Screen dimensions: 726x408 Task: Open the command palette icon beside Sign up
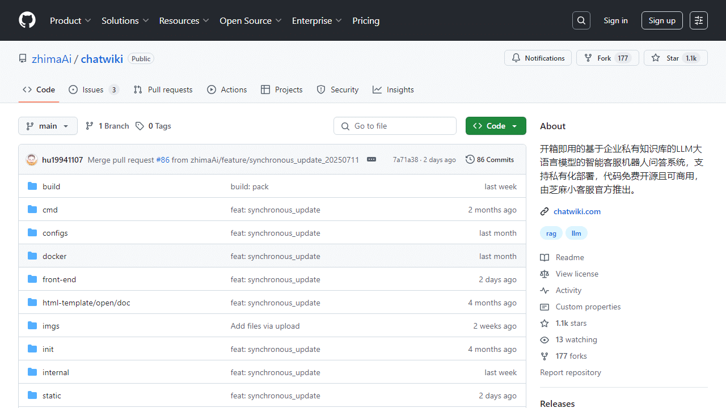tap(699, 20)
